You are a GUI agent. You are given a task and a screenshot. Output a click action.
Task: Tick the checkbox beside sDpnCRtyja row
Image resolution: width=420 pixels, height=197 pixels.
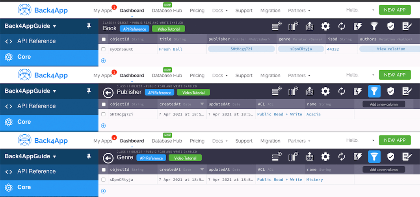[x=104, y=180]
